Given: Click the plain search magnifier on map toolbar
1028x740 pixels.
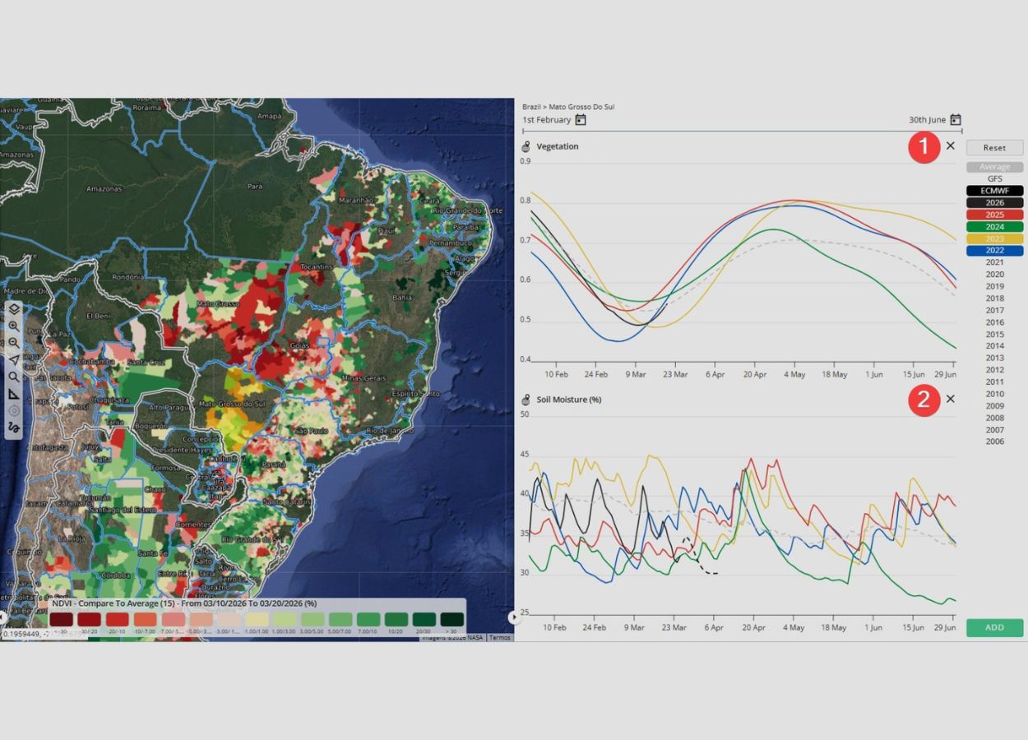Looking at the screenshot, I should click(x=14, y=377).
